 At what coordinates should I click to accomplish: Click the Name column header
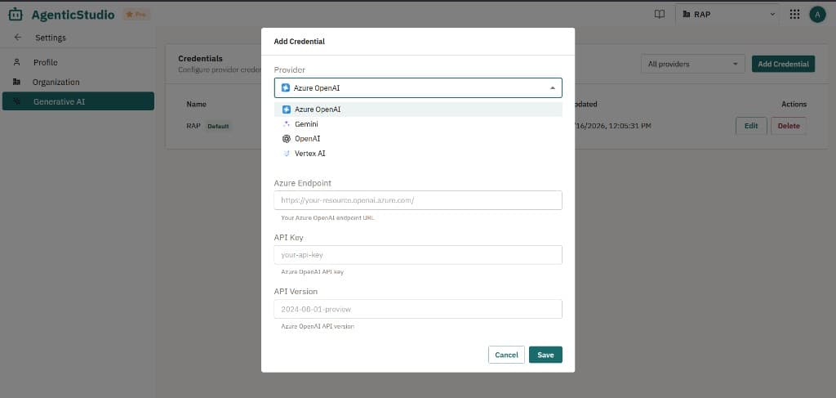(196, 104)
